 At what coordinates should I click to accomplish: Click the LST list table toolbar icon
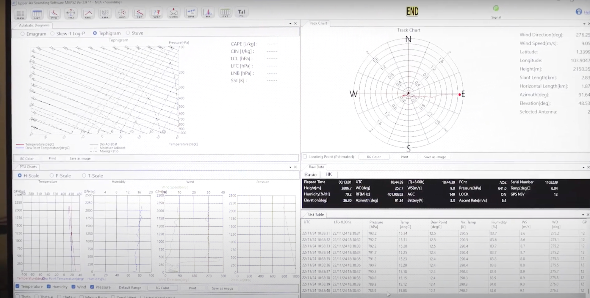point(37,14)
